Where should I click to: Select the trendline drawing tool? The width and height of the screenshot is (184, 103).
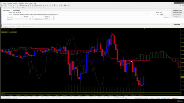pos(11,7)
